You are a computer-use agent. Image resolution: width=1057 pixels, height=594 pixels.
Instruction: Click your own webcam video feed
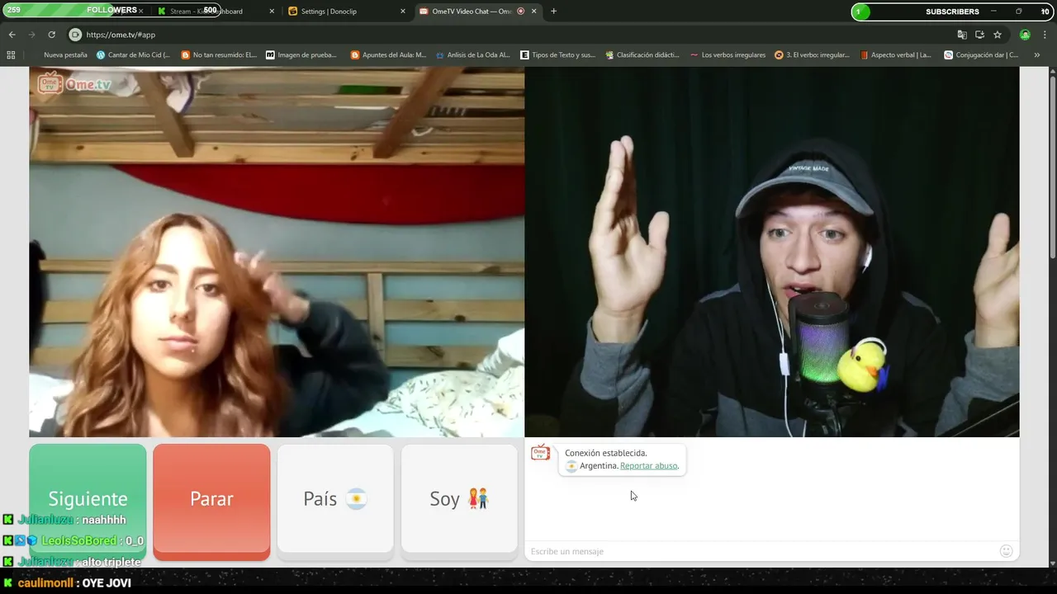772,252
